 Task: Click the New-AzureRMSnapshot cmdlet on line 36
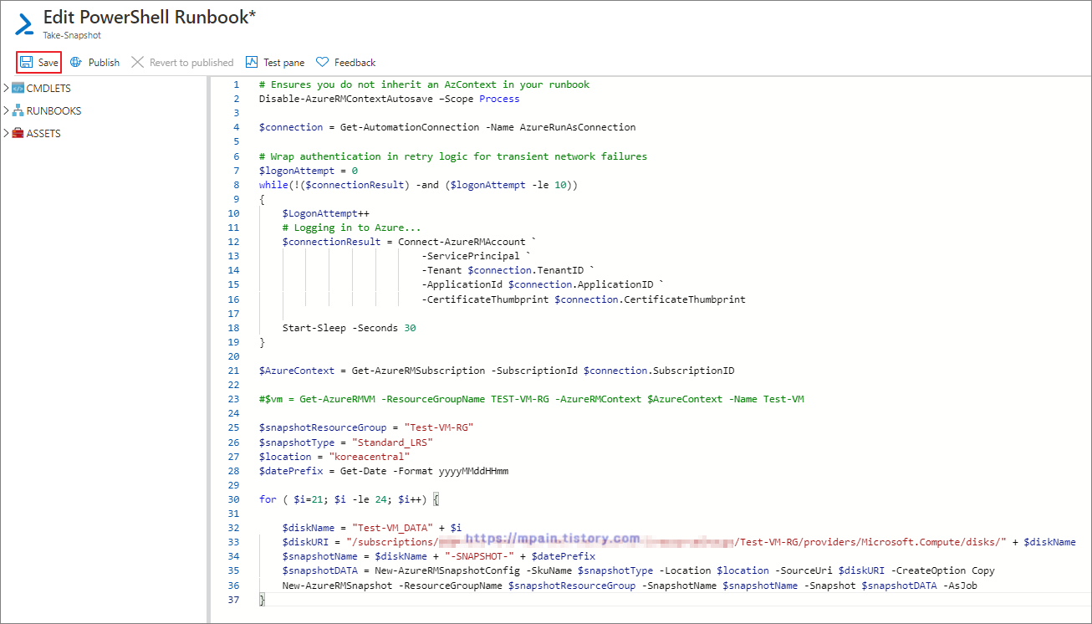[337, 586]
